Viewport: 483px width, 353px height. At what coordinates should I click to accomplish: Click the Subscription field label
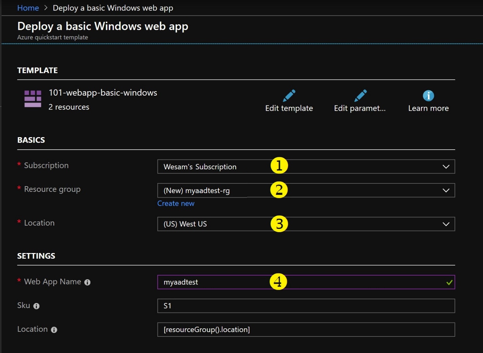46,166
